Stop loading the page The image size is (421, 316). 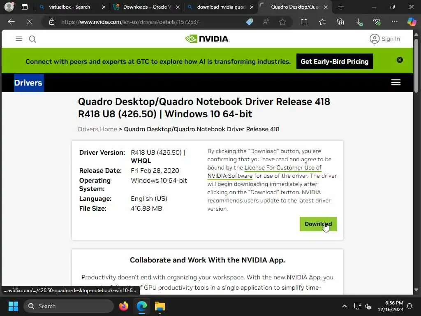[30, 22]
